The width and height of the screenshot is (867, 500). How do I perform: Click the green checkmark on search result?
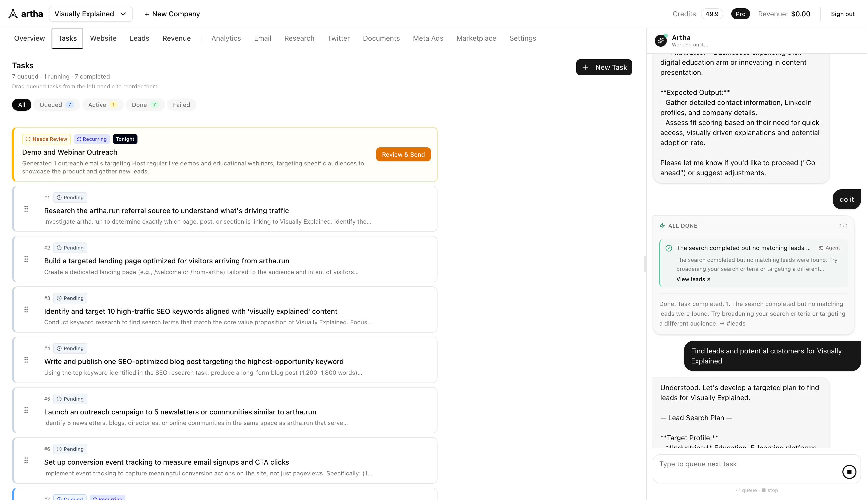(x=669, y=248)
